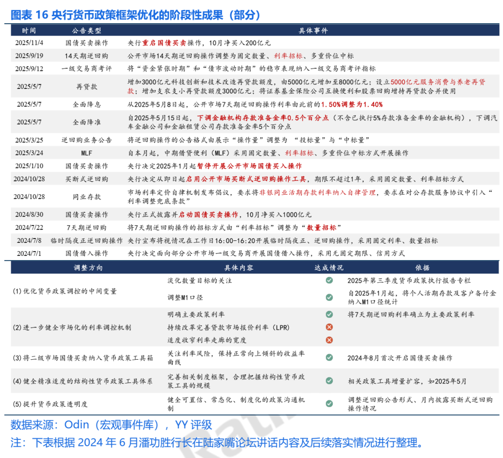Click the green check beside 调整M1口径

329,297
